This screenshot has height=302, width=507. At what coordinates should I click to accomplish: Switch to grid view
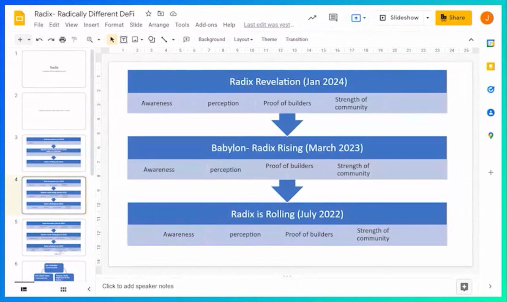pyautogui.click(x=63, y=289)
